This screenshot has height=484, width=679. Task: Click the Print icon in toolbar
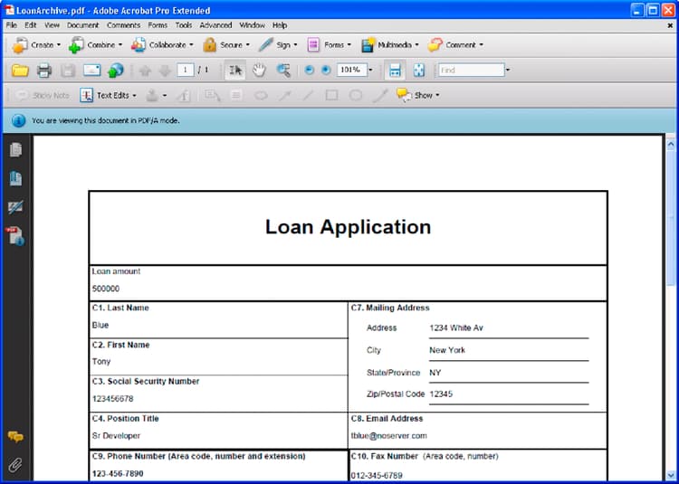pos(44,70)
